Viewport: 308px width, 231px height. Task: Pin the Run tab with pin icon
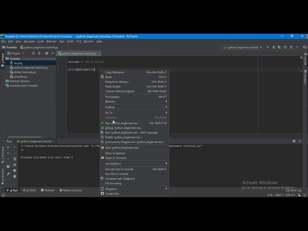tap(8, 174)
